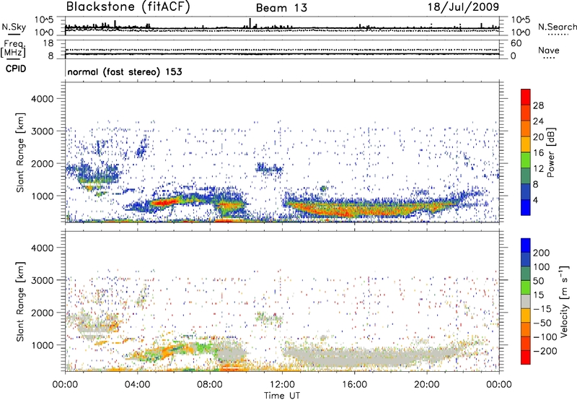Click the "Freq. [MHz]" axis label
577x400 pixels.
[x=13, y=48]
